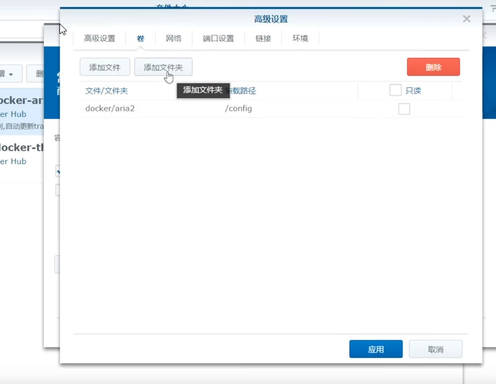This screenshot has height=384, width=496.
Task: Apply settings with the 应用 button
Action: pyautogui.click(x=375, y=349)
